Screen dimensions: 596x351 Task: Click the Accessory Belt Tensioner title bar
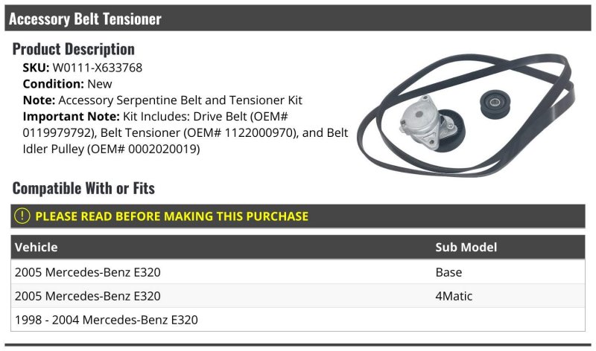coord(298,18)
